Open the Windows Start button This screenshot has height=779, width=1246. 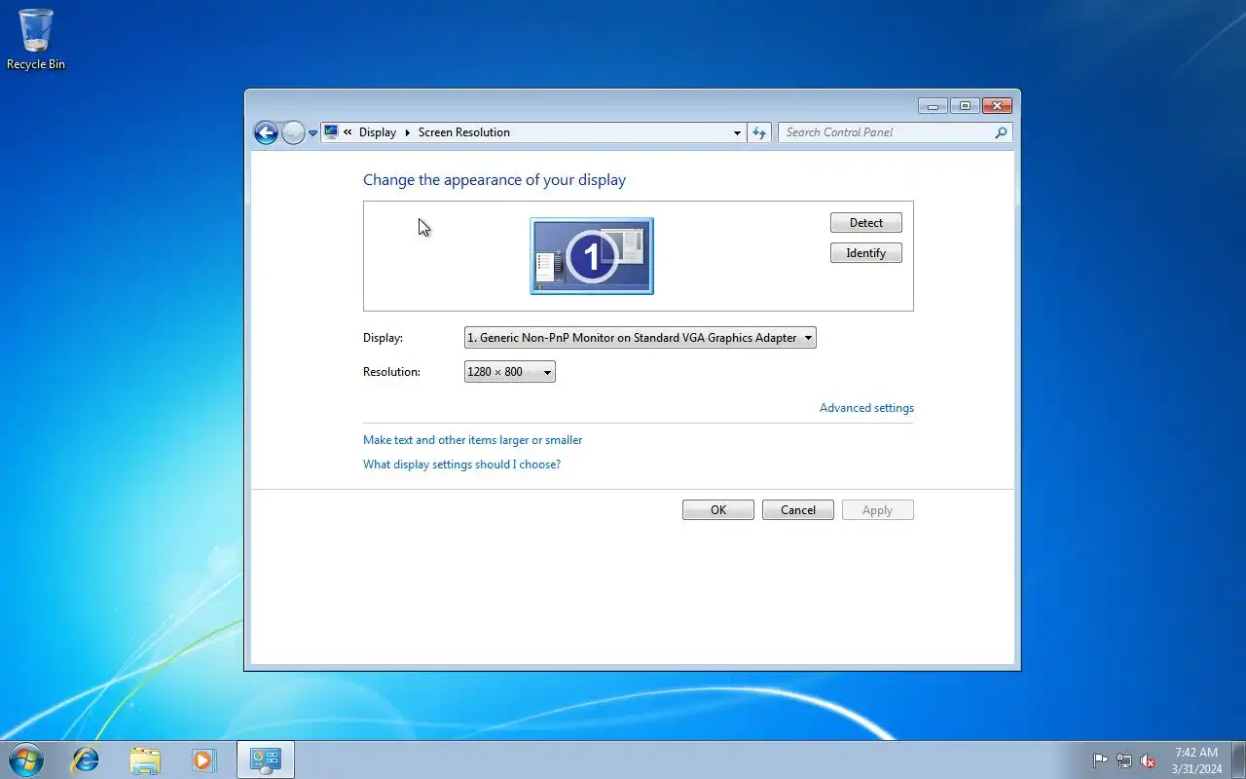click(x=26, y=760)
